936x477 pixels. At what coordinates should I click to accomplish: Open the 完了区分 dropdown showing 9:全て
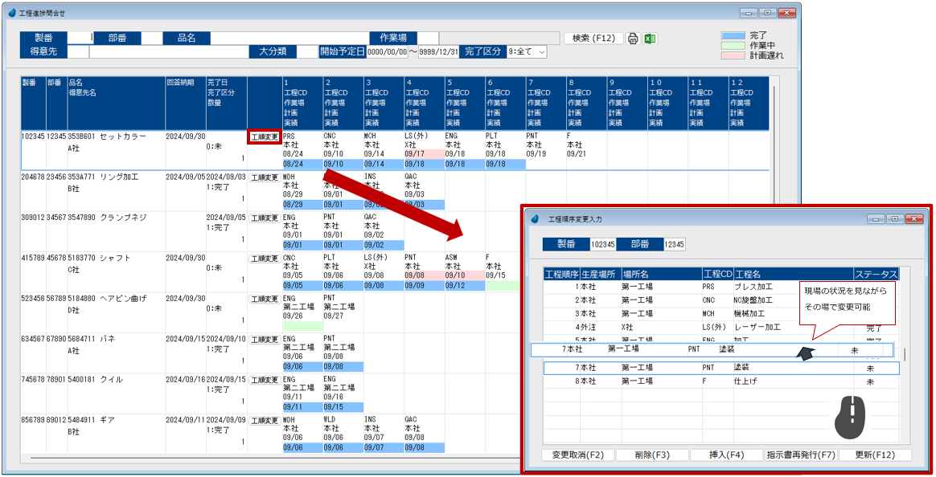coord(527,51)
